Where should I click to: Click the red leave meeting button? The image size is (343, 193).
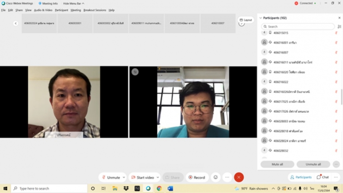click(x=239, y=177)
